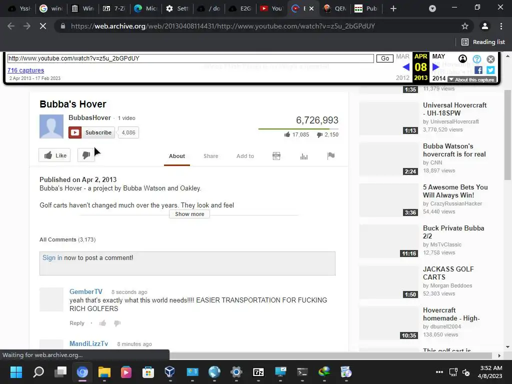This screenshot has width=512, height=384.
Task: Click the Wayback Machine URL input field
Action: pyautogui.click(x=190, y=58)
